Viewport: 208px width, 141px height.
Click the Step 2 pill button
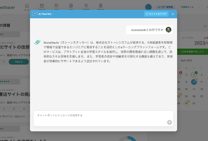point(19,62)
